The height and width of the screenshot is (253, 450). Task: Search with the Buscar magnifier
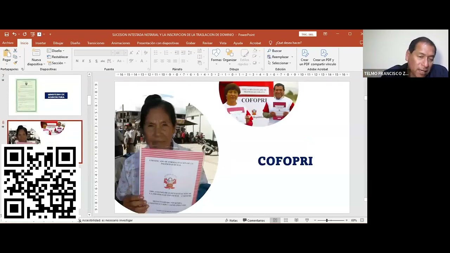[275, 51]
